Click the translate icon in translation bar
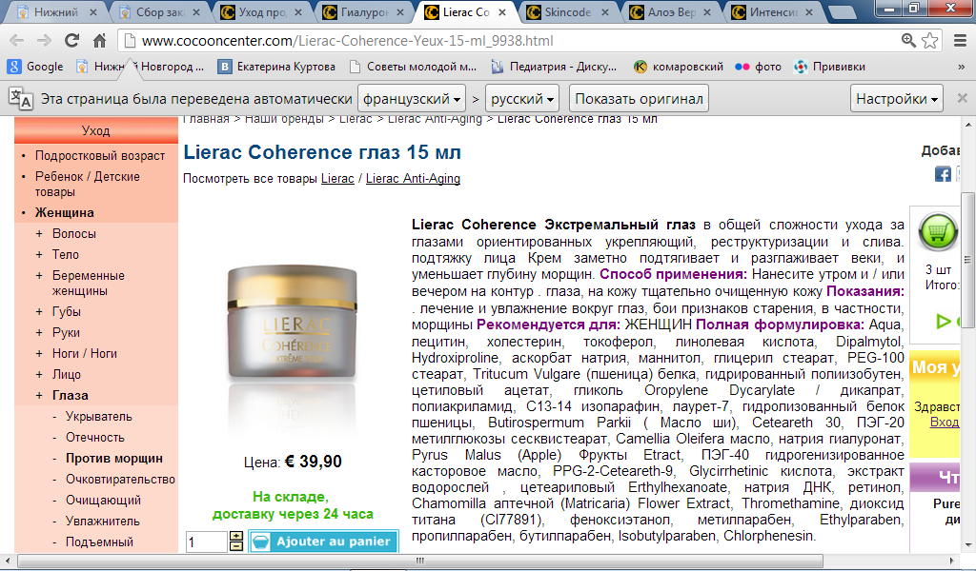This screenshot has height=571, width=976. 21,98
